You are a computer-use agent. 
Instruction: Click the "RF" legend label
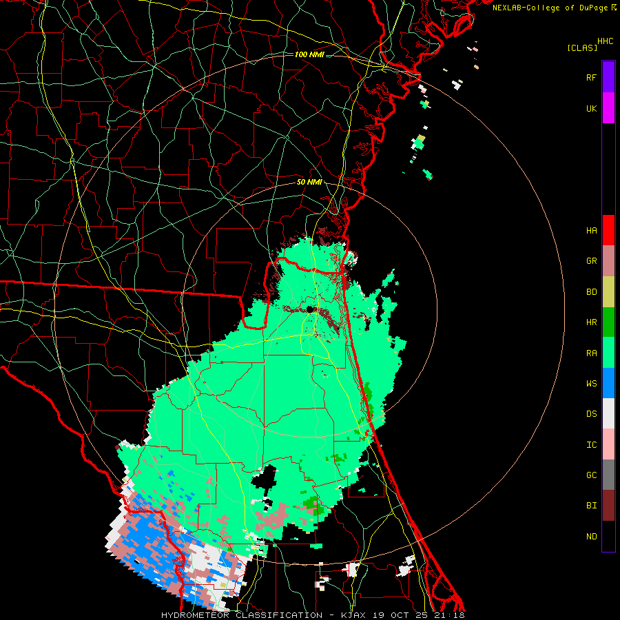(x=591, y=78)
